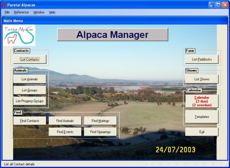Image resolution: width=230 pixels, height=168 pixels.
Task: Open the Help menu
Action: [52, 12]
